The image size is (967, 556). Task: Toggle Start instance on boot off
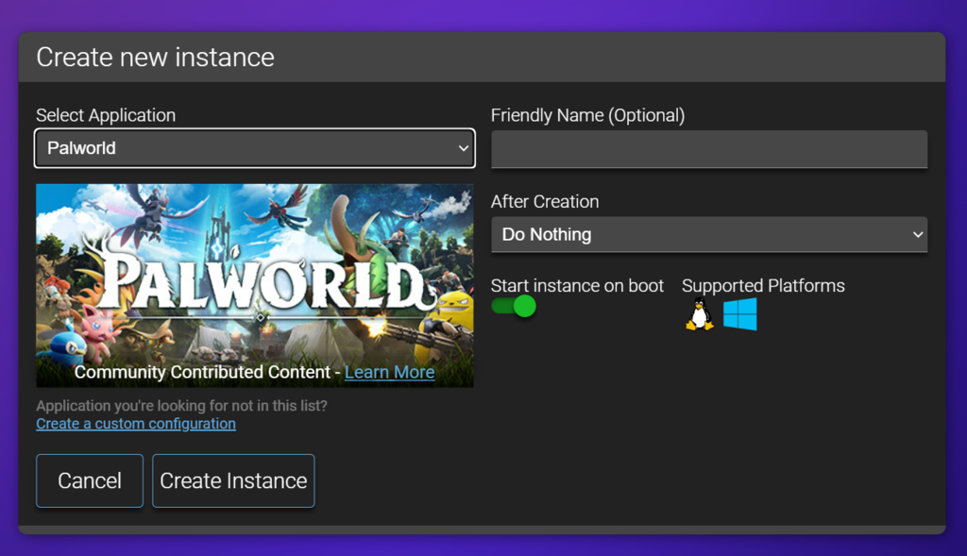pos(513,306)
